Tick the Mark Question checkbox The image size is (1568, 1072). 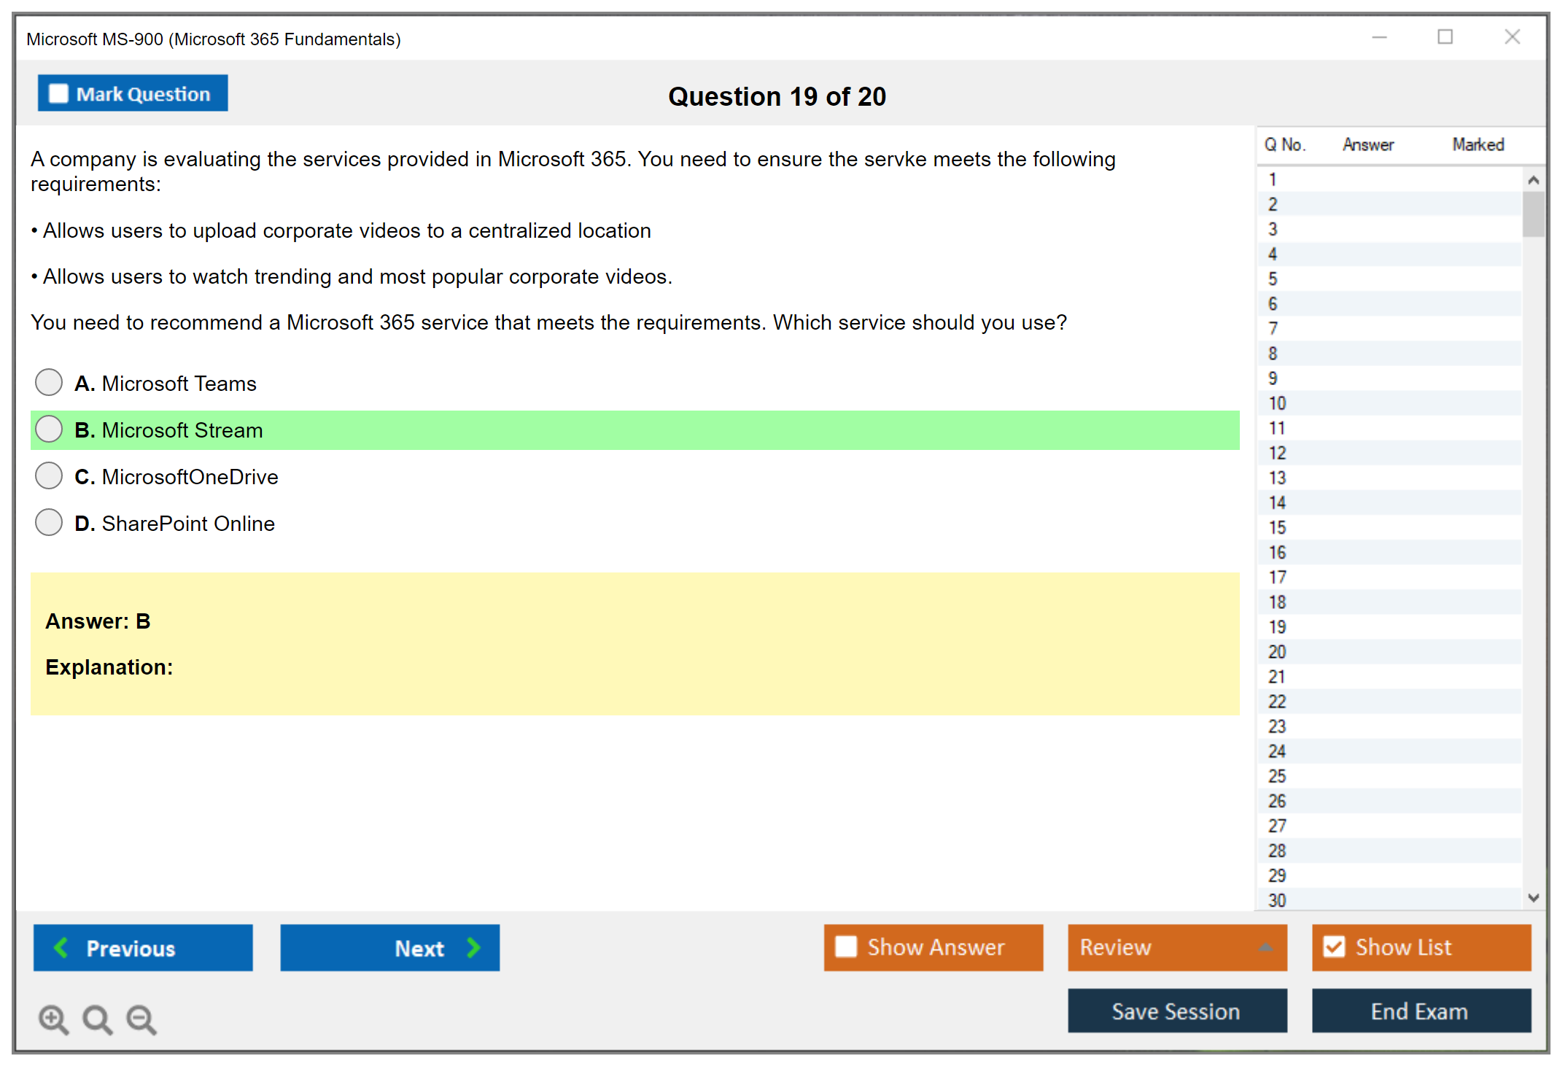[58, 94]
